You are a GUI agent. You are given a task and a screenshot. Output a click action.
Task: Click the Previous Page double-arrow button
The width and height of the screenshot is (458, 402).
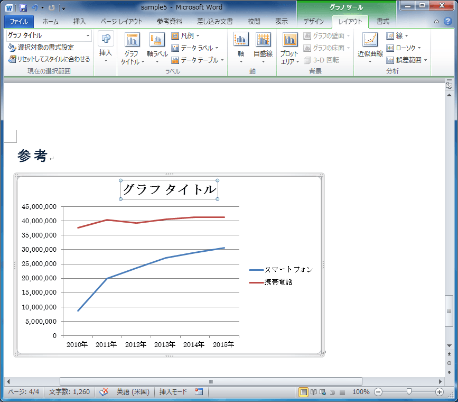(449, 354)
